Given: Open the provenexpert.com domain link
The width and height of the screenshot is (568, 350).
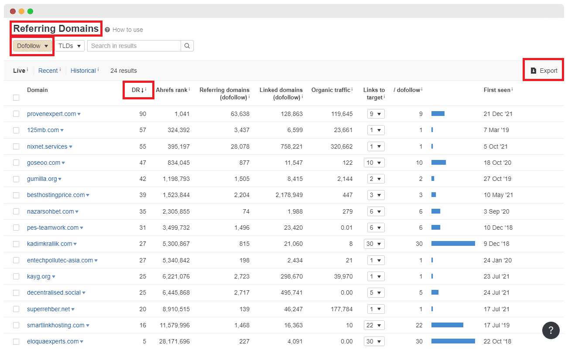Looking at the screenshot, I should click(51, 114).
